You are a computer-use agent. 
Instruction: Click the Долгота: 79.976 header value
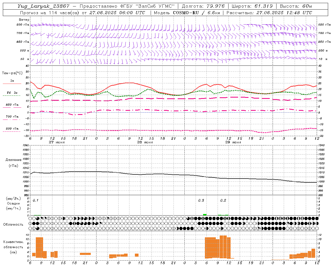pyautogui.click(x=203, y=6)
